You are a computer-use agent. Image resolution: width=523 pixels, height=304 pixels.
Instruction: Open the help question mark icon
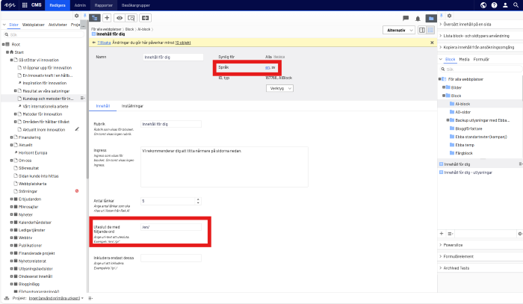pos(495,4)
